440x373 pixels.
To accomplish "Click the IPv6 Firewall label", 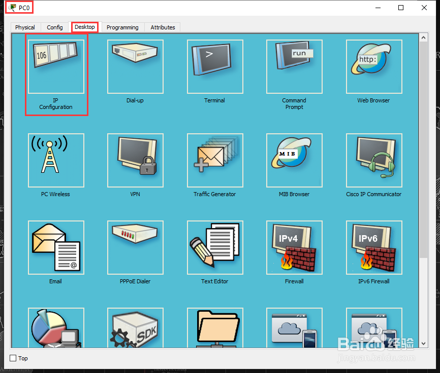I will pyautogui.click(x=374, y=281).
